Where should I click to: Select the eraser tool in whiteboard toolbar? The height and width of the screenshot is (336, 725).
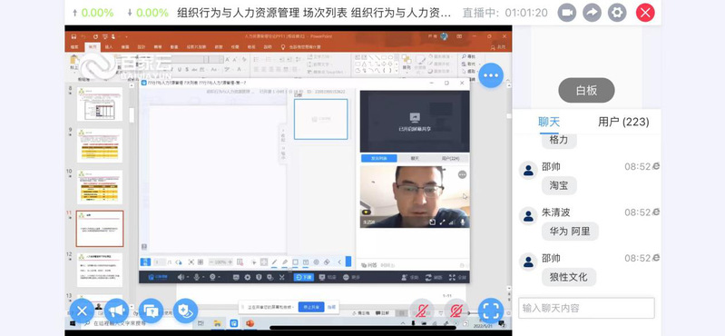point(327,262)
